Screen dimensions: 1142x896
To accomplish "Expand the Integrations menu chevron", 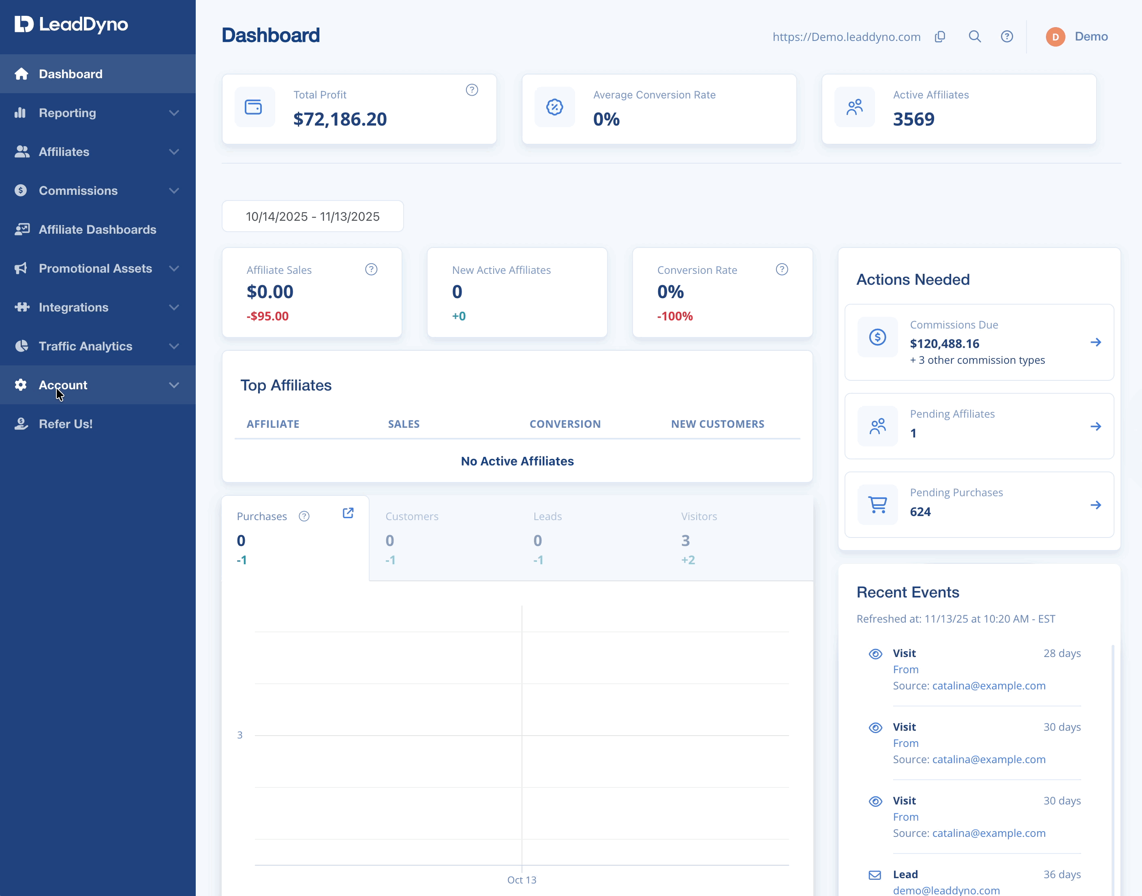I will (x=174, y=307).
